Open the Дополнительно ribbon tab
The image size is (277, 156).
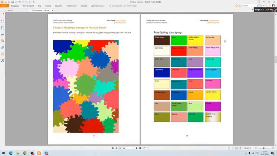pyautogui.click(x=98, y=6)
